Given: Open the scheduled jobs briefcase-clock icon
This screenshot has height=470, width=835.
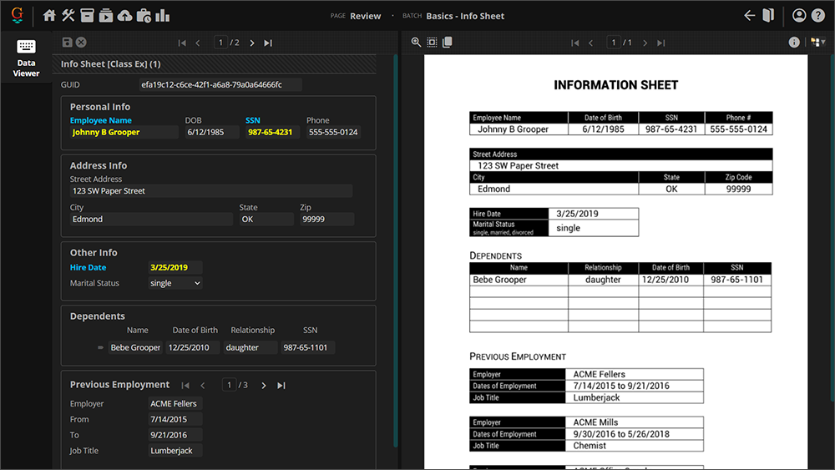Looking at the screenshot, I should [x=143, y=15].
